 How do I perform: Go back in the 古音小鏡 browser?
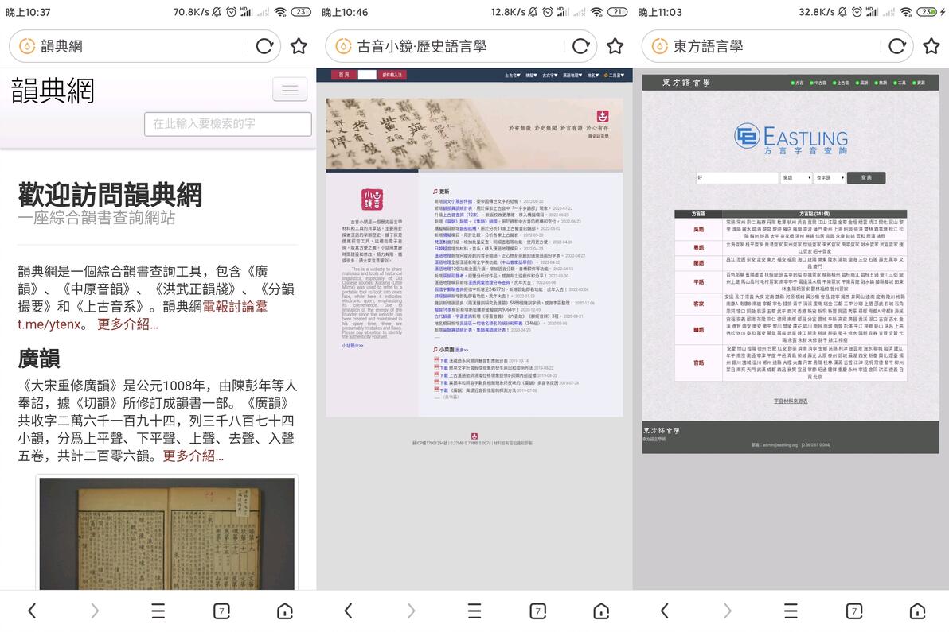pyautogui.click(x=349, y=611)
